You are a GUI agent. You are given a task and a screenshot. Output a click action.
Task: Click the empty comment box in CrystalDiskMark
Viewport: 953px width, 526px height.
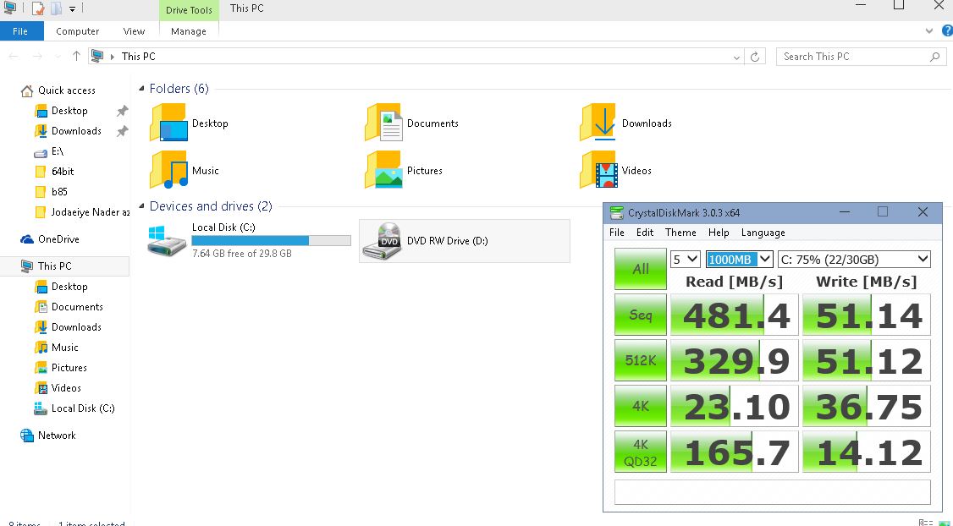[x=773, y=492]
